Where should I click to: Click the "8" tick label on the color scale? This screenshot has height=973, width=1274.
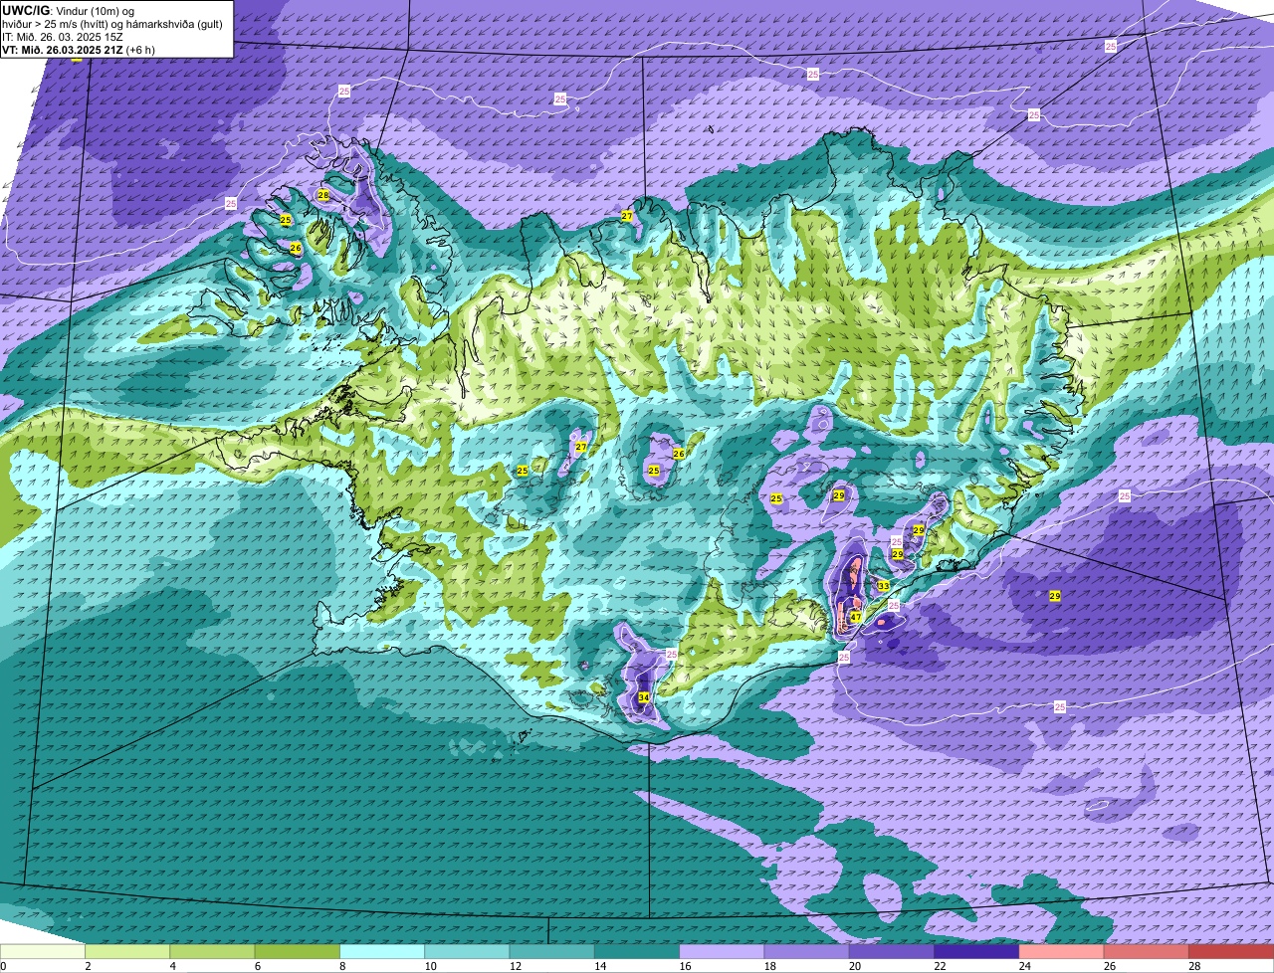pos(342,966)
